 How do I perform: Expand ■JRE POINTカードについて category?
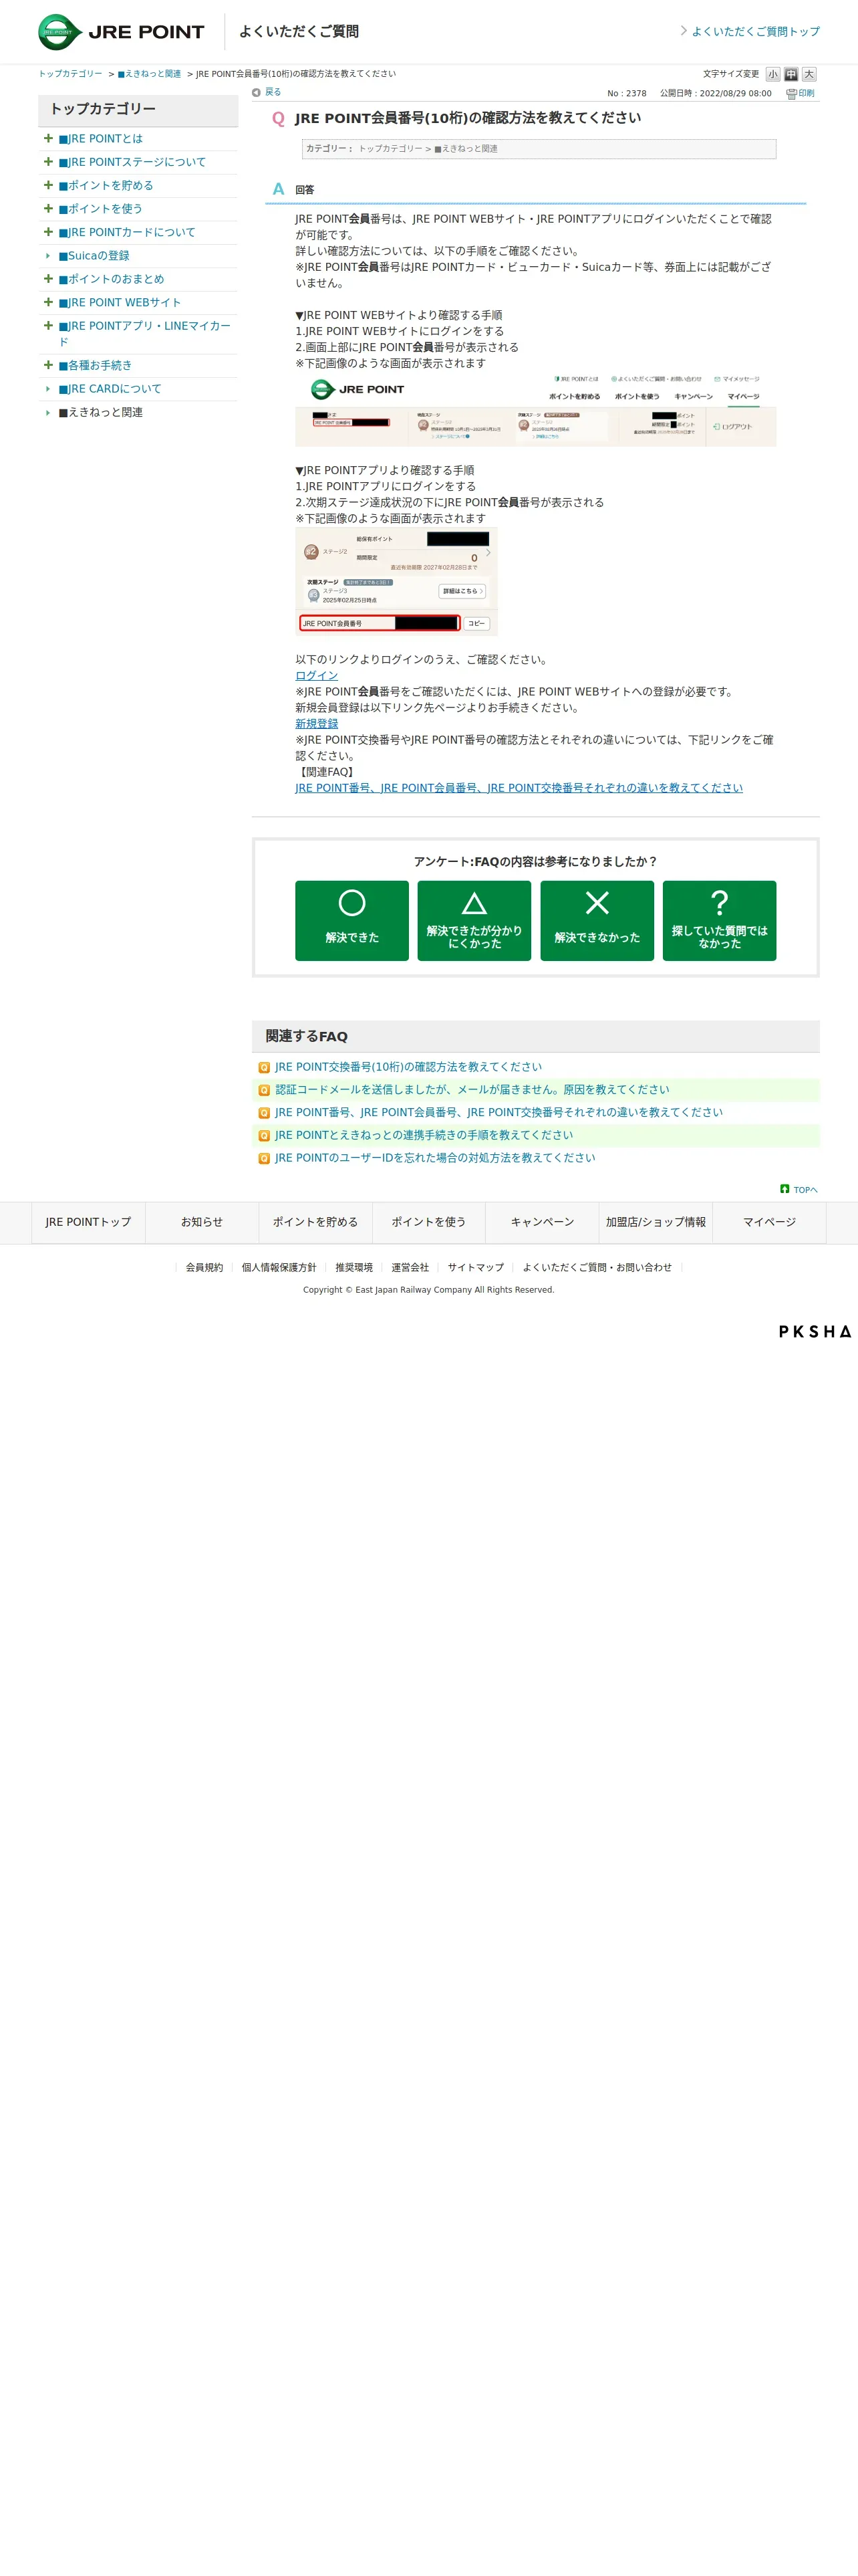pos(48,232)
